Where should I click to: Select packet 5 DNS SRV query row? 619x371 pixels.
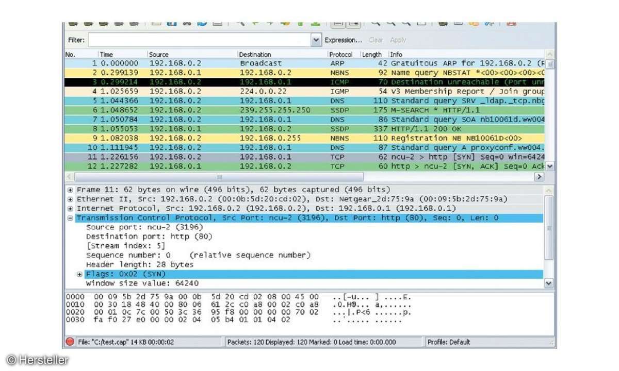(x=304, y=100)
